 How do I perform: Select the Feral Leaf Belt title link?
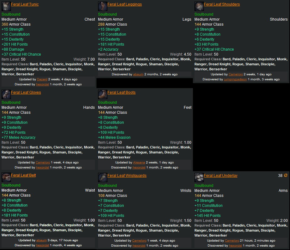23,175
